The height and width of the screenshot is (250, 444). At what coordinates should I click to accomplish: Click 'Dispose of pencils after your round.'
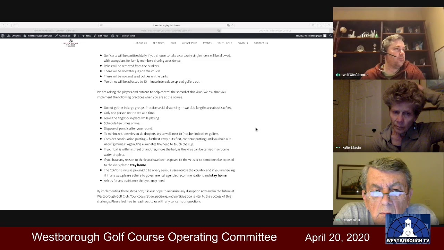(x=128, y=128)
